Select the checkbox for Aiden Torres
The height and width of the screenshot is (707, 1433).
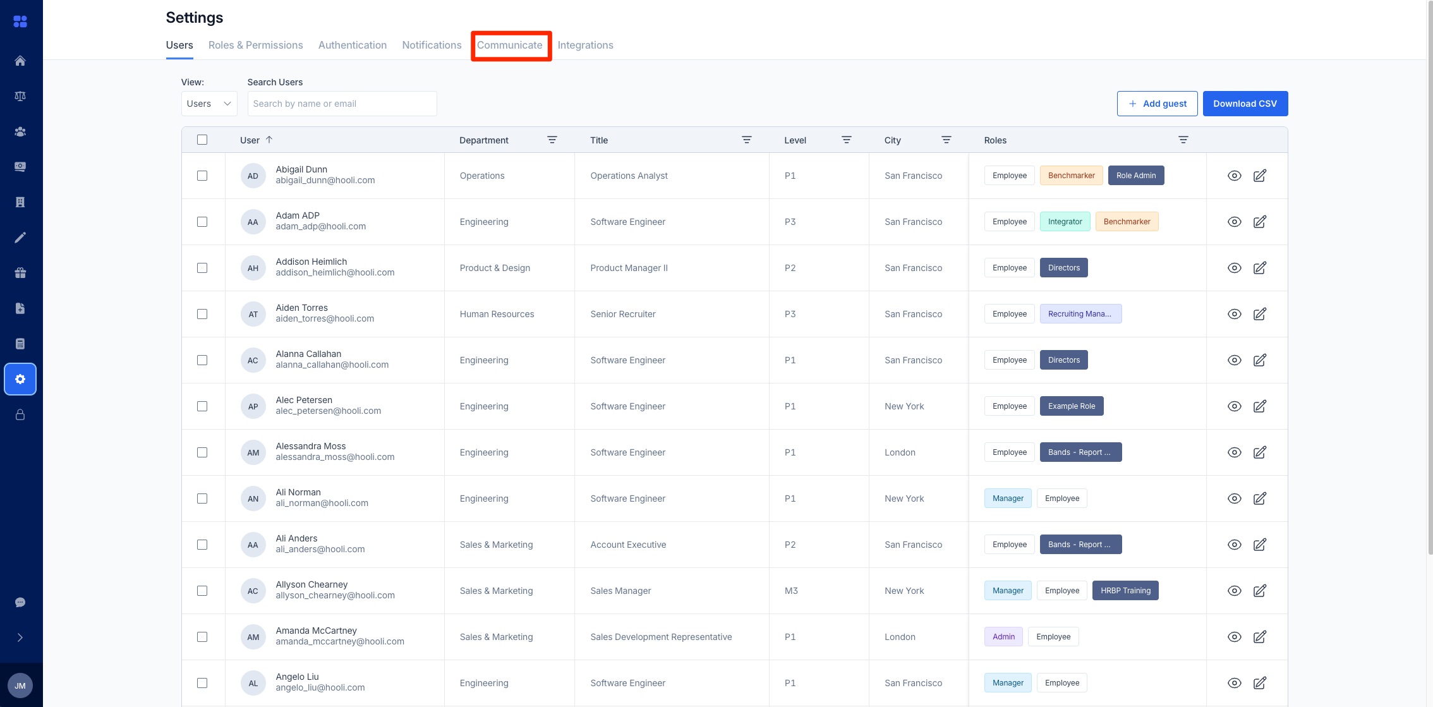point(202,314)
